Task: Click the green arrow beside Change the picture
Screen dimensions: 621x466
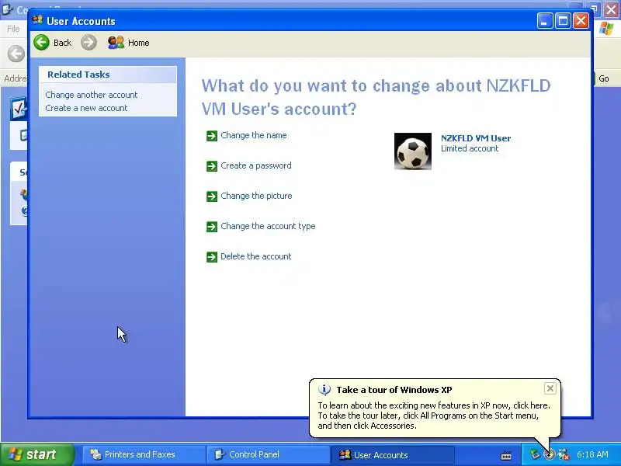Action: click(x=212, y=196)
